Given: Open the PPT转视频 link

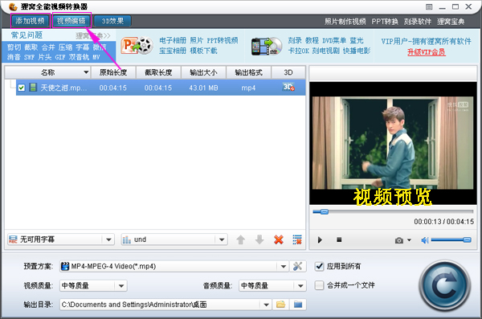Looking at the screenshot, I should 223,40.
